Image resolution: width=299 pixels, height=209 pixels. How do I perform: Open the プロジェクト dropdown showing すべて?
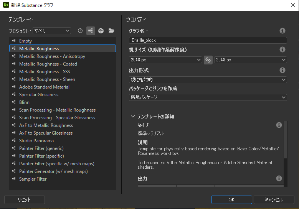tap(52, 31)
